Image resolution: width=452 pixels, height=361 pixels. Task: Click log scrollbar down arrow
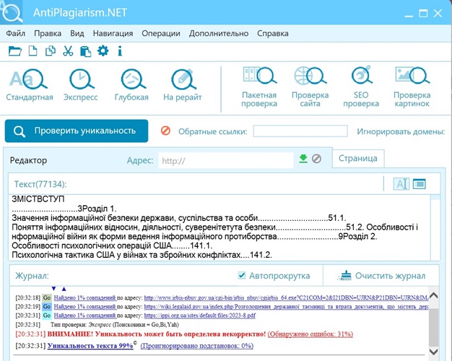point(433,352)
